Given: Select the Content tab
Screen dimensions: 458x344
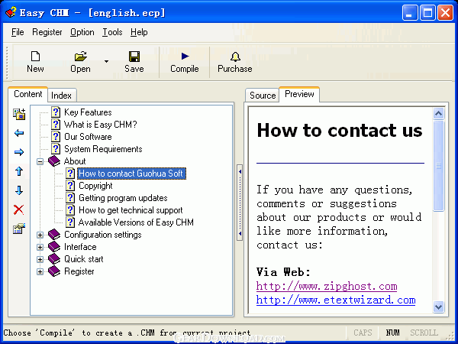Looking at the screenshot, I should pos(28,94).
